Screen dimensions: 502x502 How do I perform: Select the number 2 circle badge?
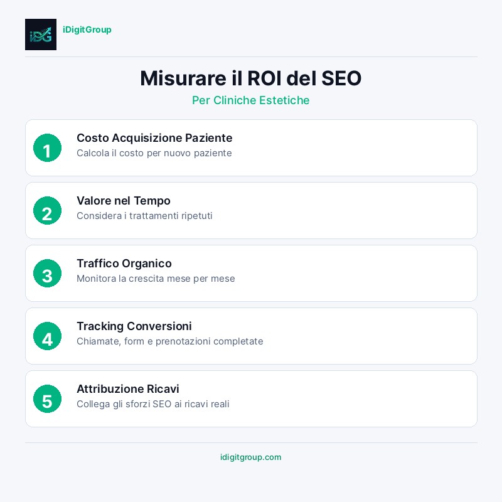[x=47, y=211]
